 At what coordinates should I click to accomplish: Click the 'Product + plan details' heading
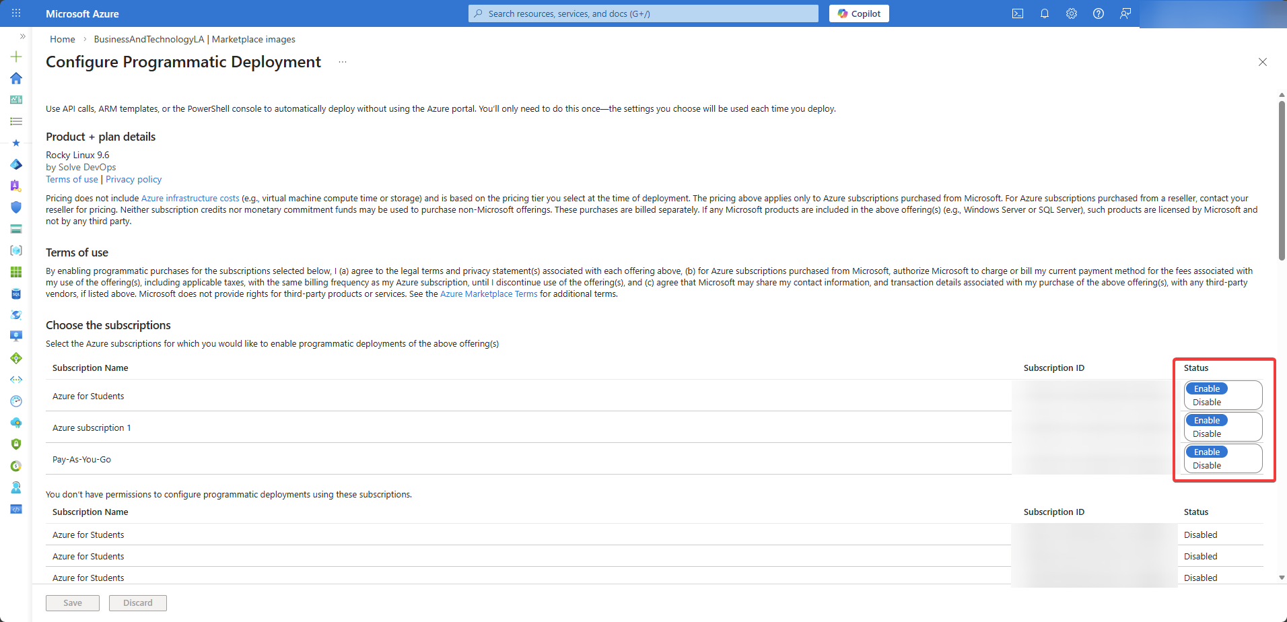pos(100,137)
